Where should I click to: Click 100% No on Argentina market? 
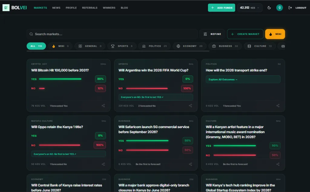[x=187, y=88]
